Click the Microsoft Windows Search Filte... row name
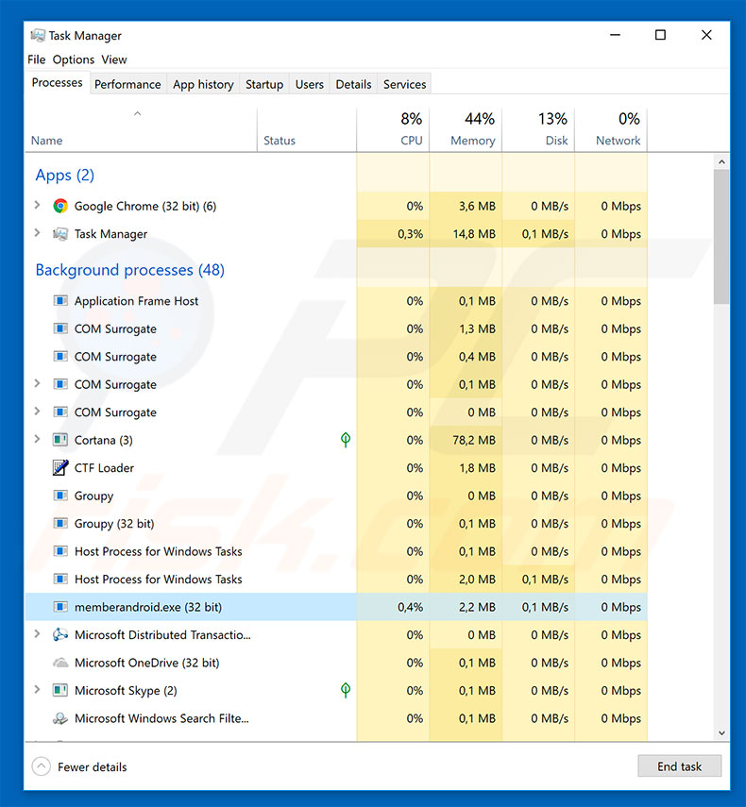 (x=161, y=718)
